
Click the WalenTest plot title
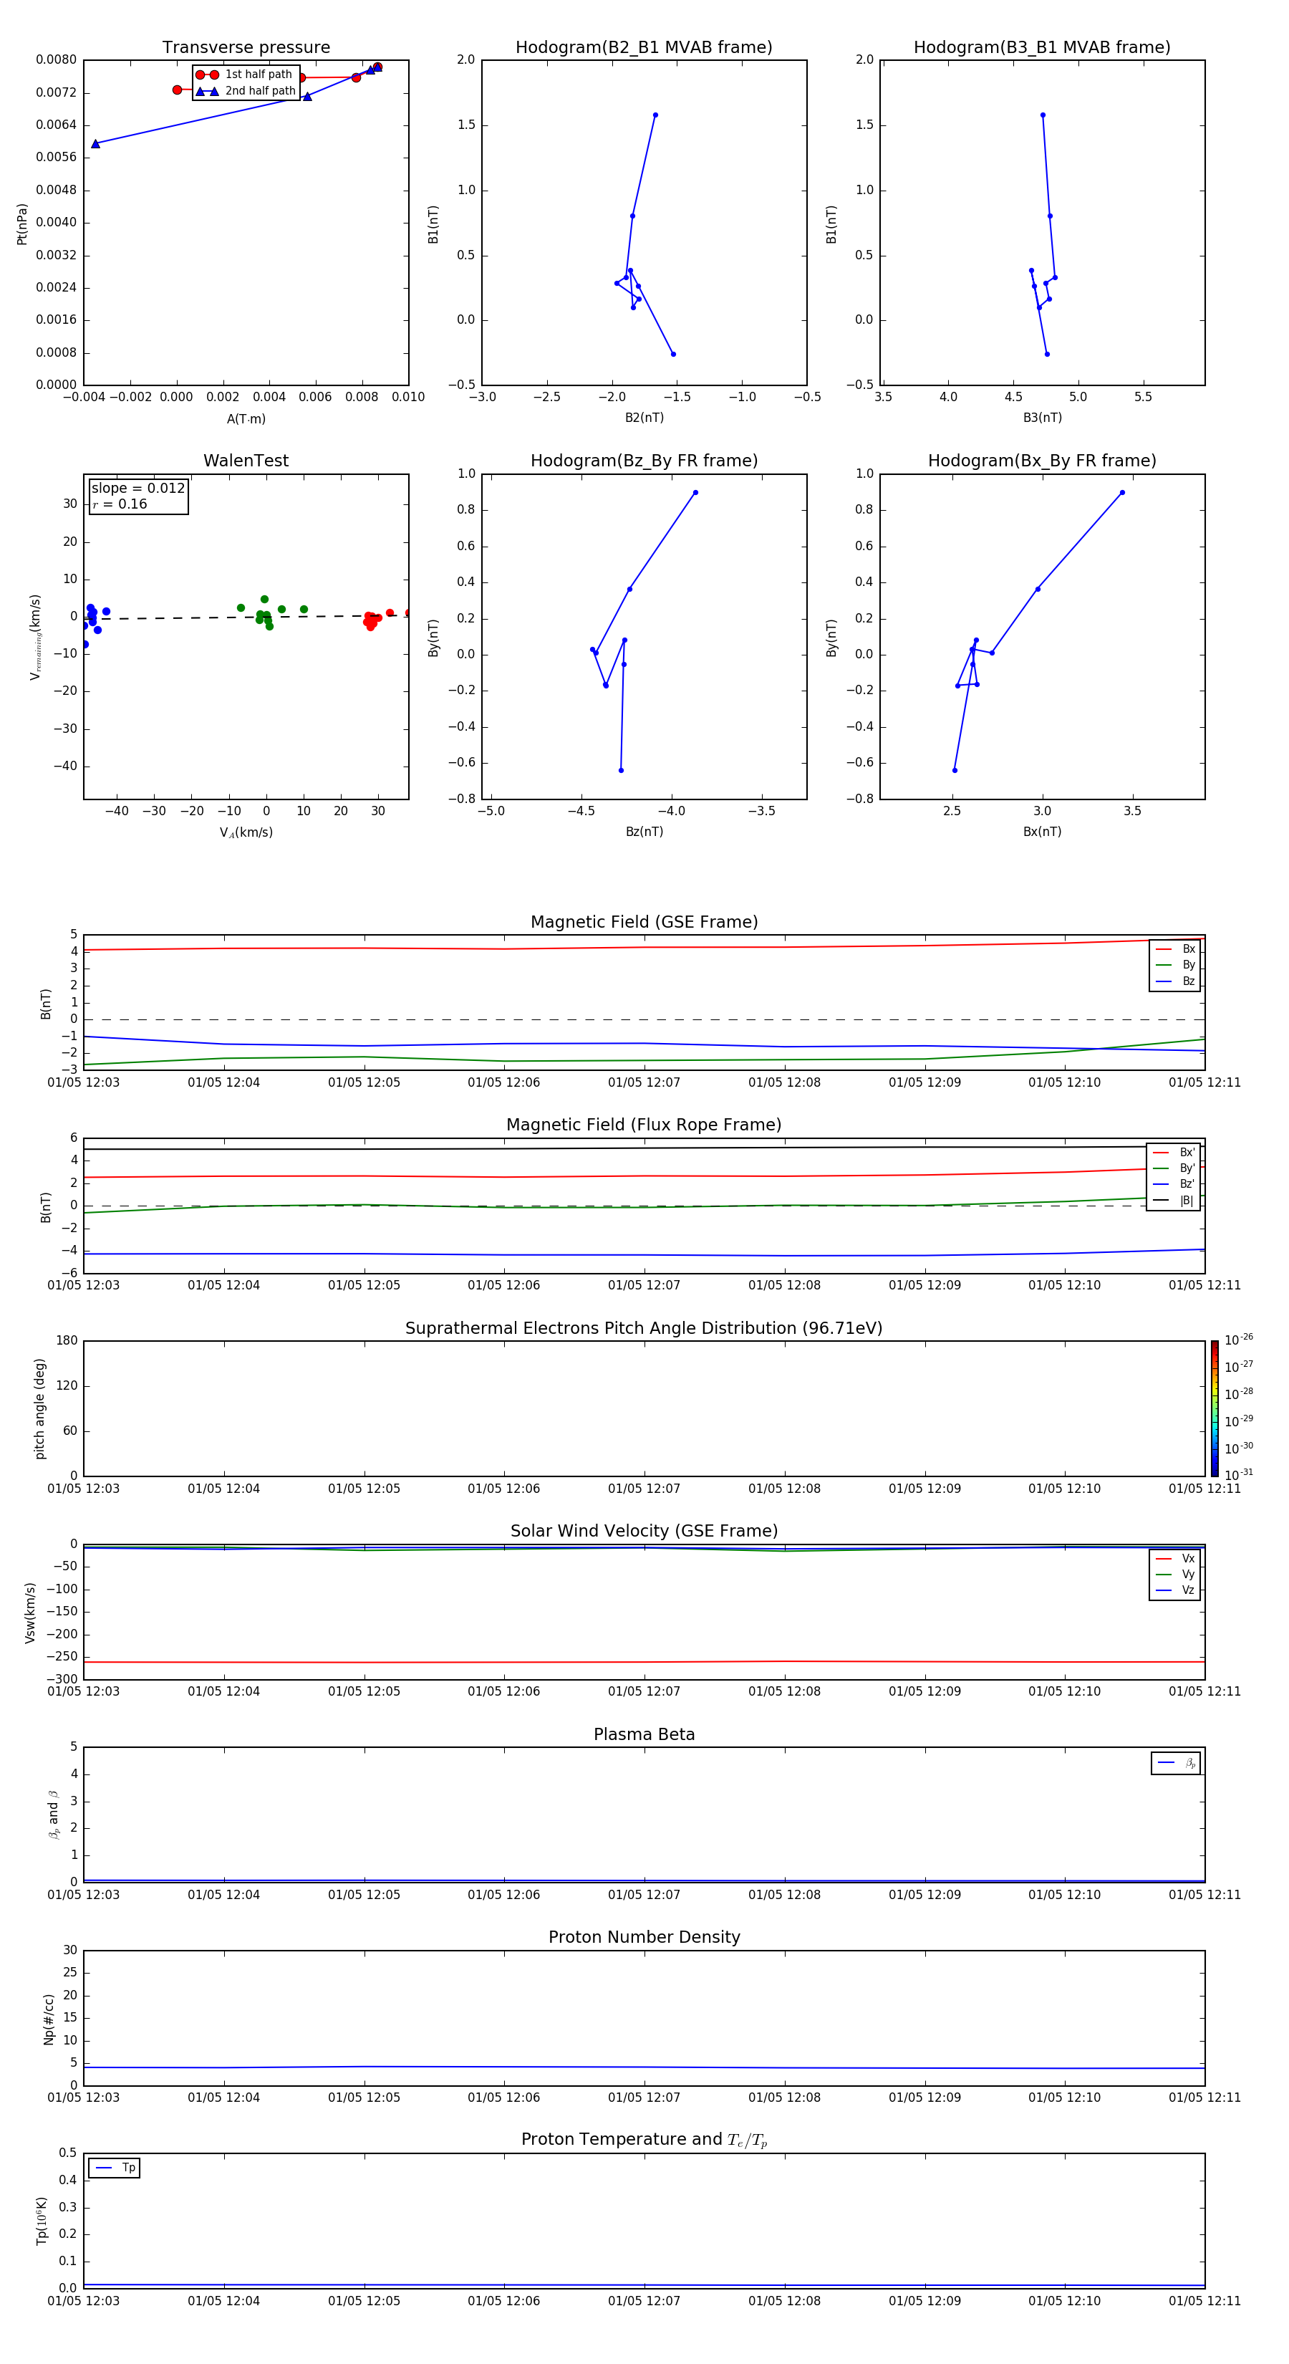point(246,461)
